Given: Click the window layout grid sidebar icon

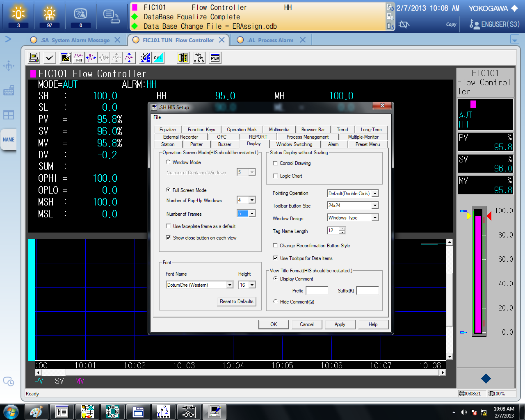Looking at the screenshot, I should click(9, 115).
